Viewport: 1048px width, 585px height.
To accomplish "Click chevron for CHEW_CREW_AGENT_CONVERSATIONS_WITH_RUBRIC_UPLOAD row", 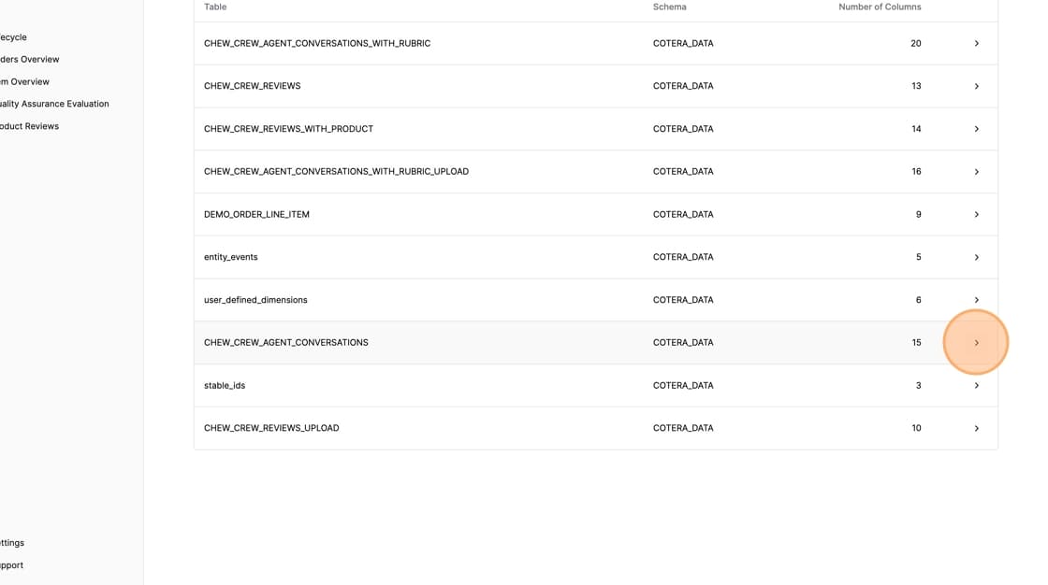I will [976, 172].
